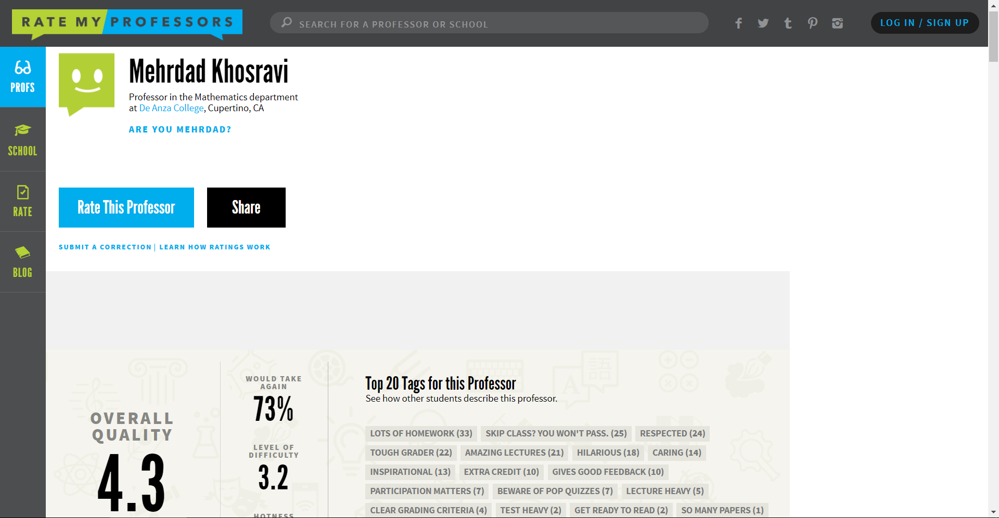Open the Facebook social icon
The image size is (999, 518).
[738, 23]
